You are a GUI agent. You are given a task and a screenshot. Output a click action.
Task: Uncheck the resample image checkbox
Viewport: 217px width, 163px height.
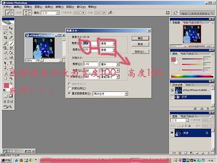69,93
